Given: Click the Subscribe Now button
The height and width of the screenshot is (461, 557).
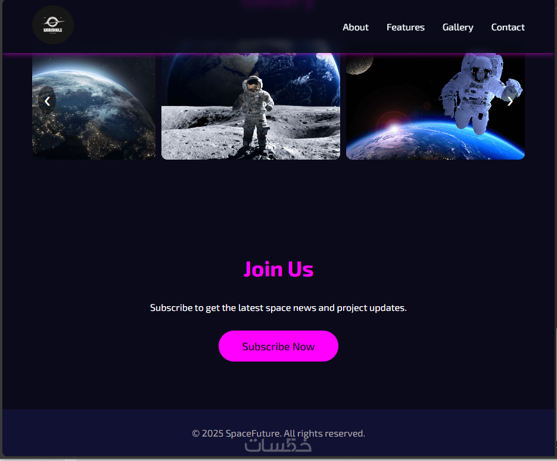Looking at the screenshot, I should click(x=278, y=346).
